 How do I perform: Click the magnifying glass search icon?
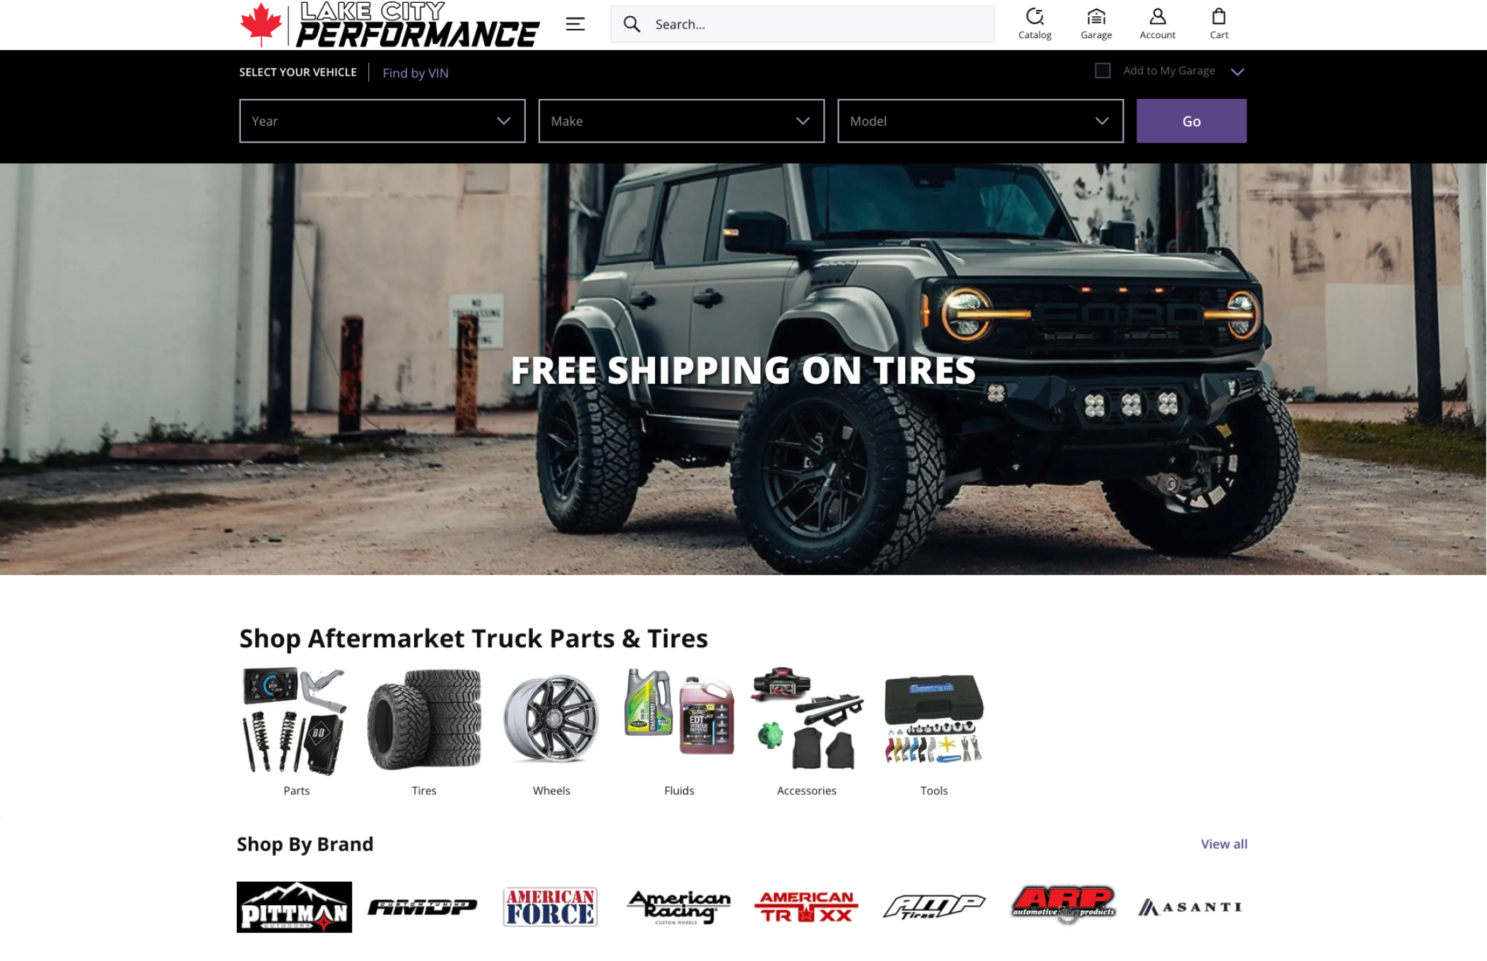(x=632, y=24)
